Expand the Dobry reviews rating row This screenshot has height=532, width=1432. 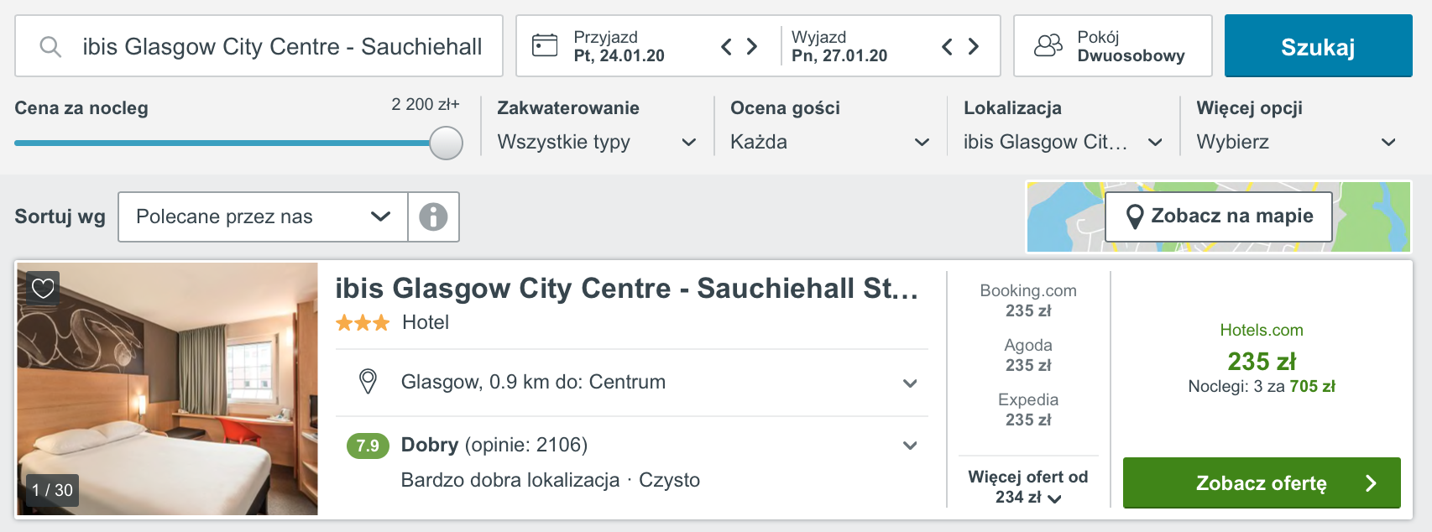click(632, 462)
